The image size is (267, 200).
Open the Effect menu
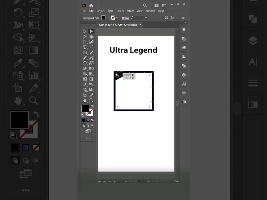click(130, 11)
